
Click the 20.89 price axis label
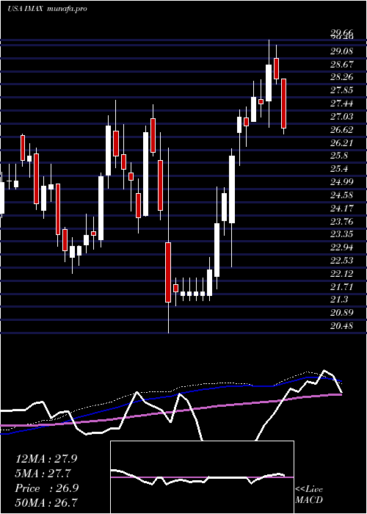342,313
